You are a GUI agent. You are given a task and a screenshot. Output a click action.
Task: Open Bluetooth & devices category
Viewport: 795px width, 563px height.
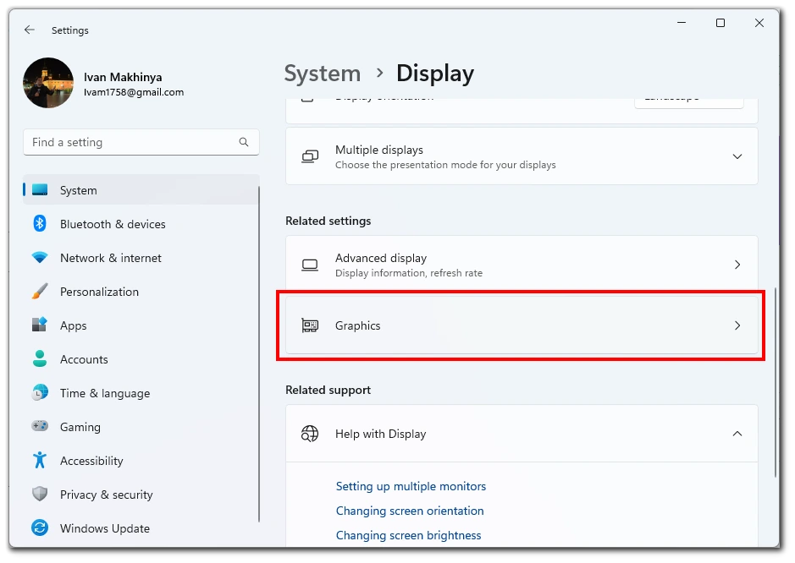[141, 224]
